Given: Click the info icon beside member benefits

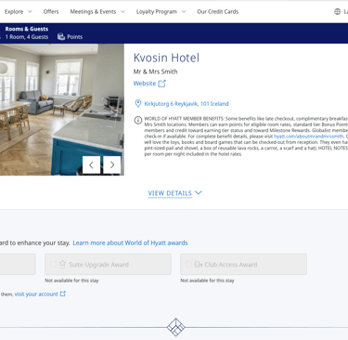Looking at the screenshot, I should tap(138, 120).
